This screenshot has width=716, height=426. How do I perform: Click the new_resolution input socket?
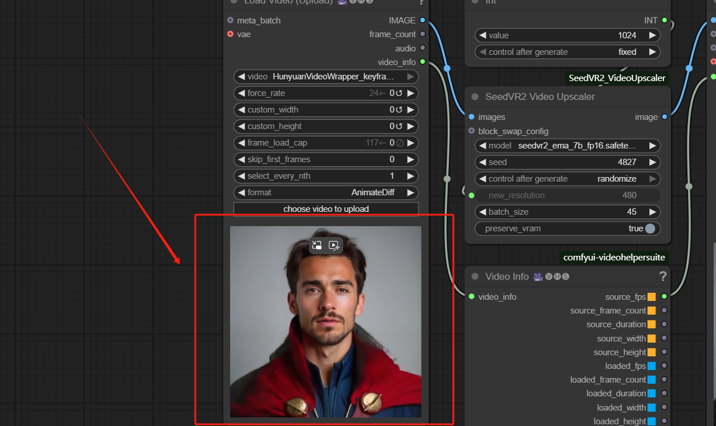pos(471,195)
